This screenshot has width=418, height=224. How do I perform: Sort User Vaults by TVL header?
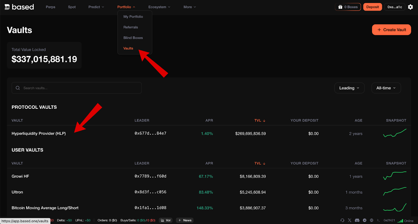[260, 163]
